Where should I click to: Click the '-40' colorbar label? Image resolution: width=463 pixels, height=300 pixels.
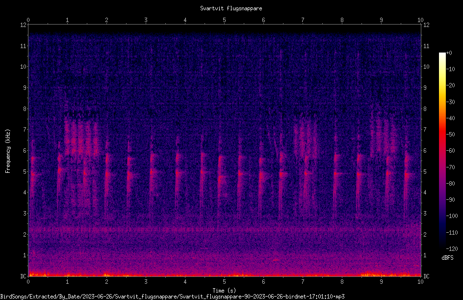[450, 118]
